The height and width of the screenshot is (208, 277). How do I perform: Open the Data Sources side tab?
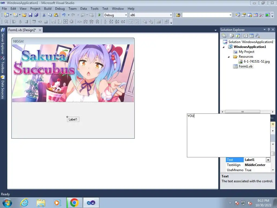coord(3,87)
